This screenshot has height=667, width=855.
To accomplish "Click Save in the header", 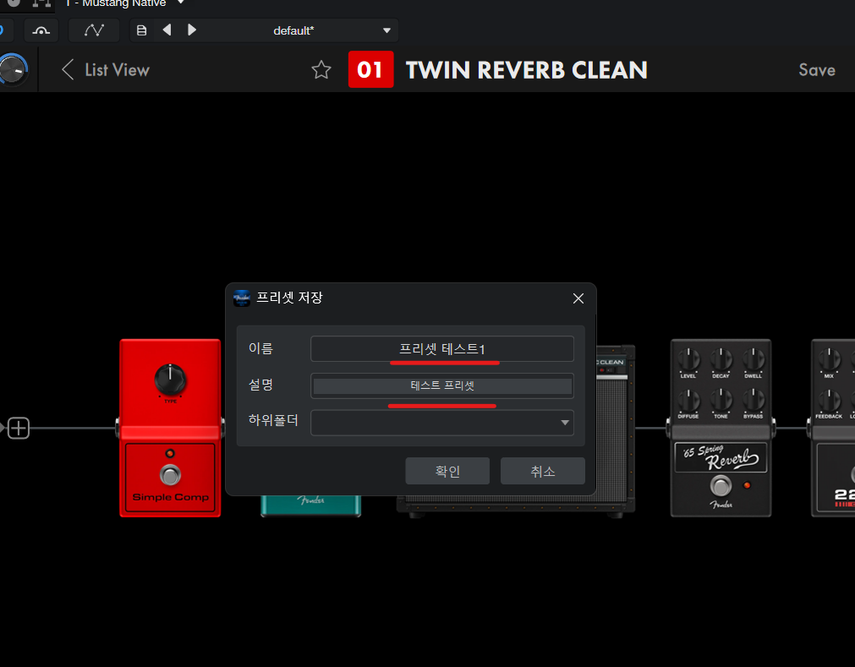I will (x=816, y=70).
